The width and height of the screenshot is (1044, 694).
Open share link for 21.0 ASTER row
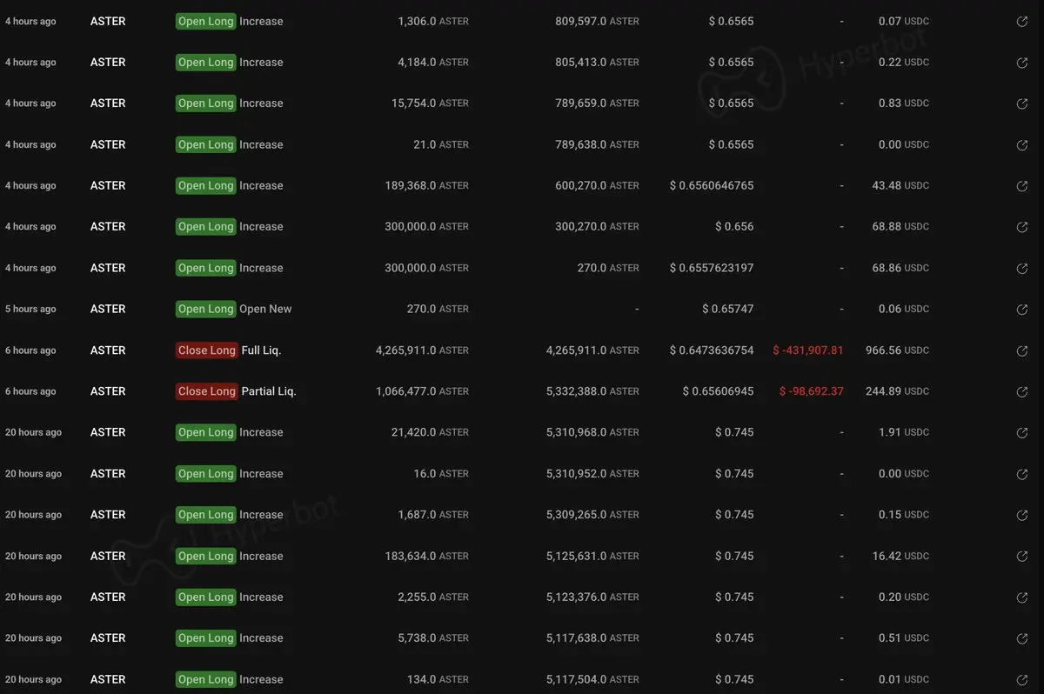1022,145
